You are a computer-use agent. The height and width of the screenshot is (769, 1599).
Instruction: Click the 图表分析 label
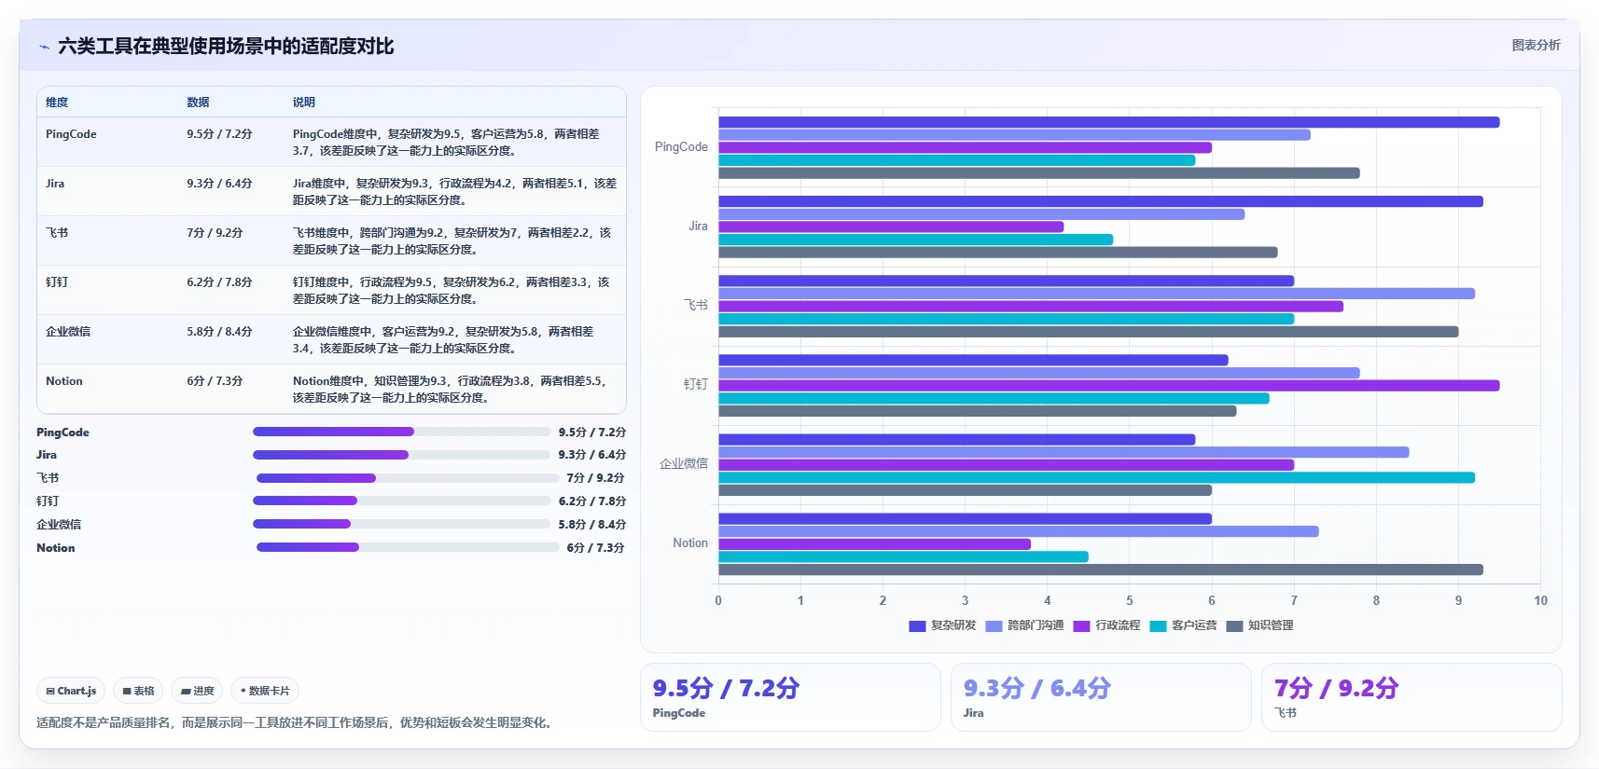[1536, 45]
